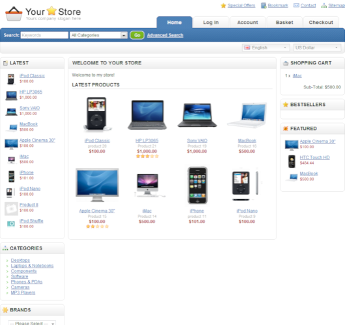Open the Components category link
The image size is (345, 325).
coord(24,271)
